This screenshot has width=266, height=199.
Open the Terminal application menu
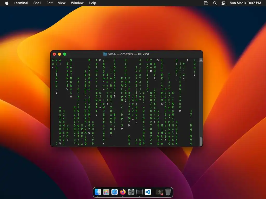(21, 3)
